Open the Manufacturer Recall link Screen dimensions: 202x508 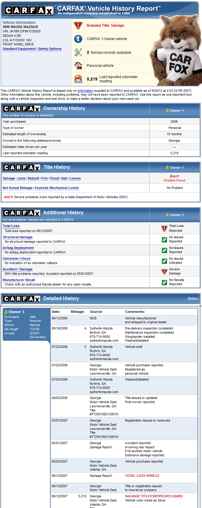(x=19, y=280)
